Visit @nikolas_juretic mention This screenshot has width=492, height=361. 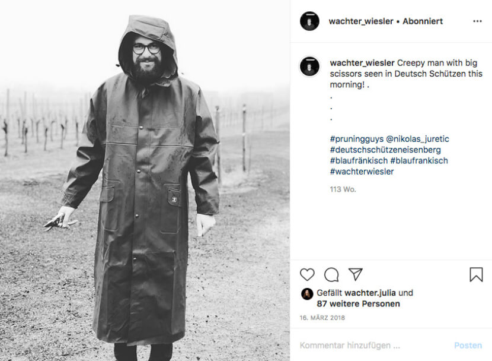coord(417,139)
